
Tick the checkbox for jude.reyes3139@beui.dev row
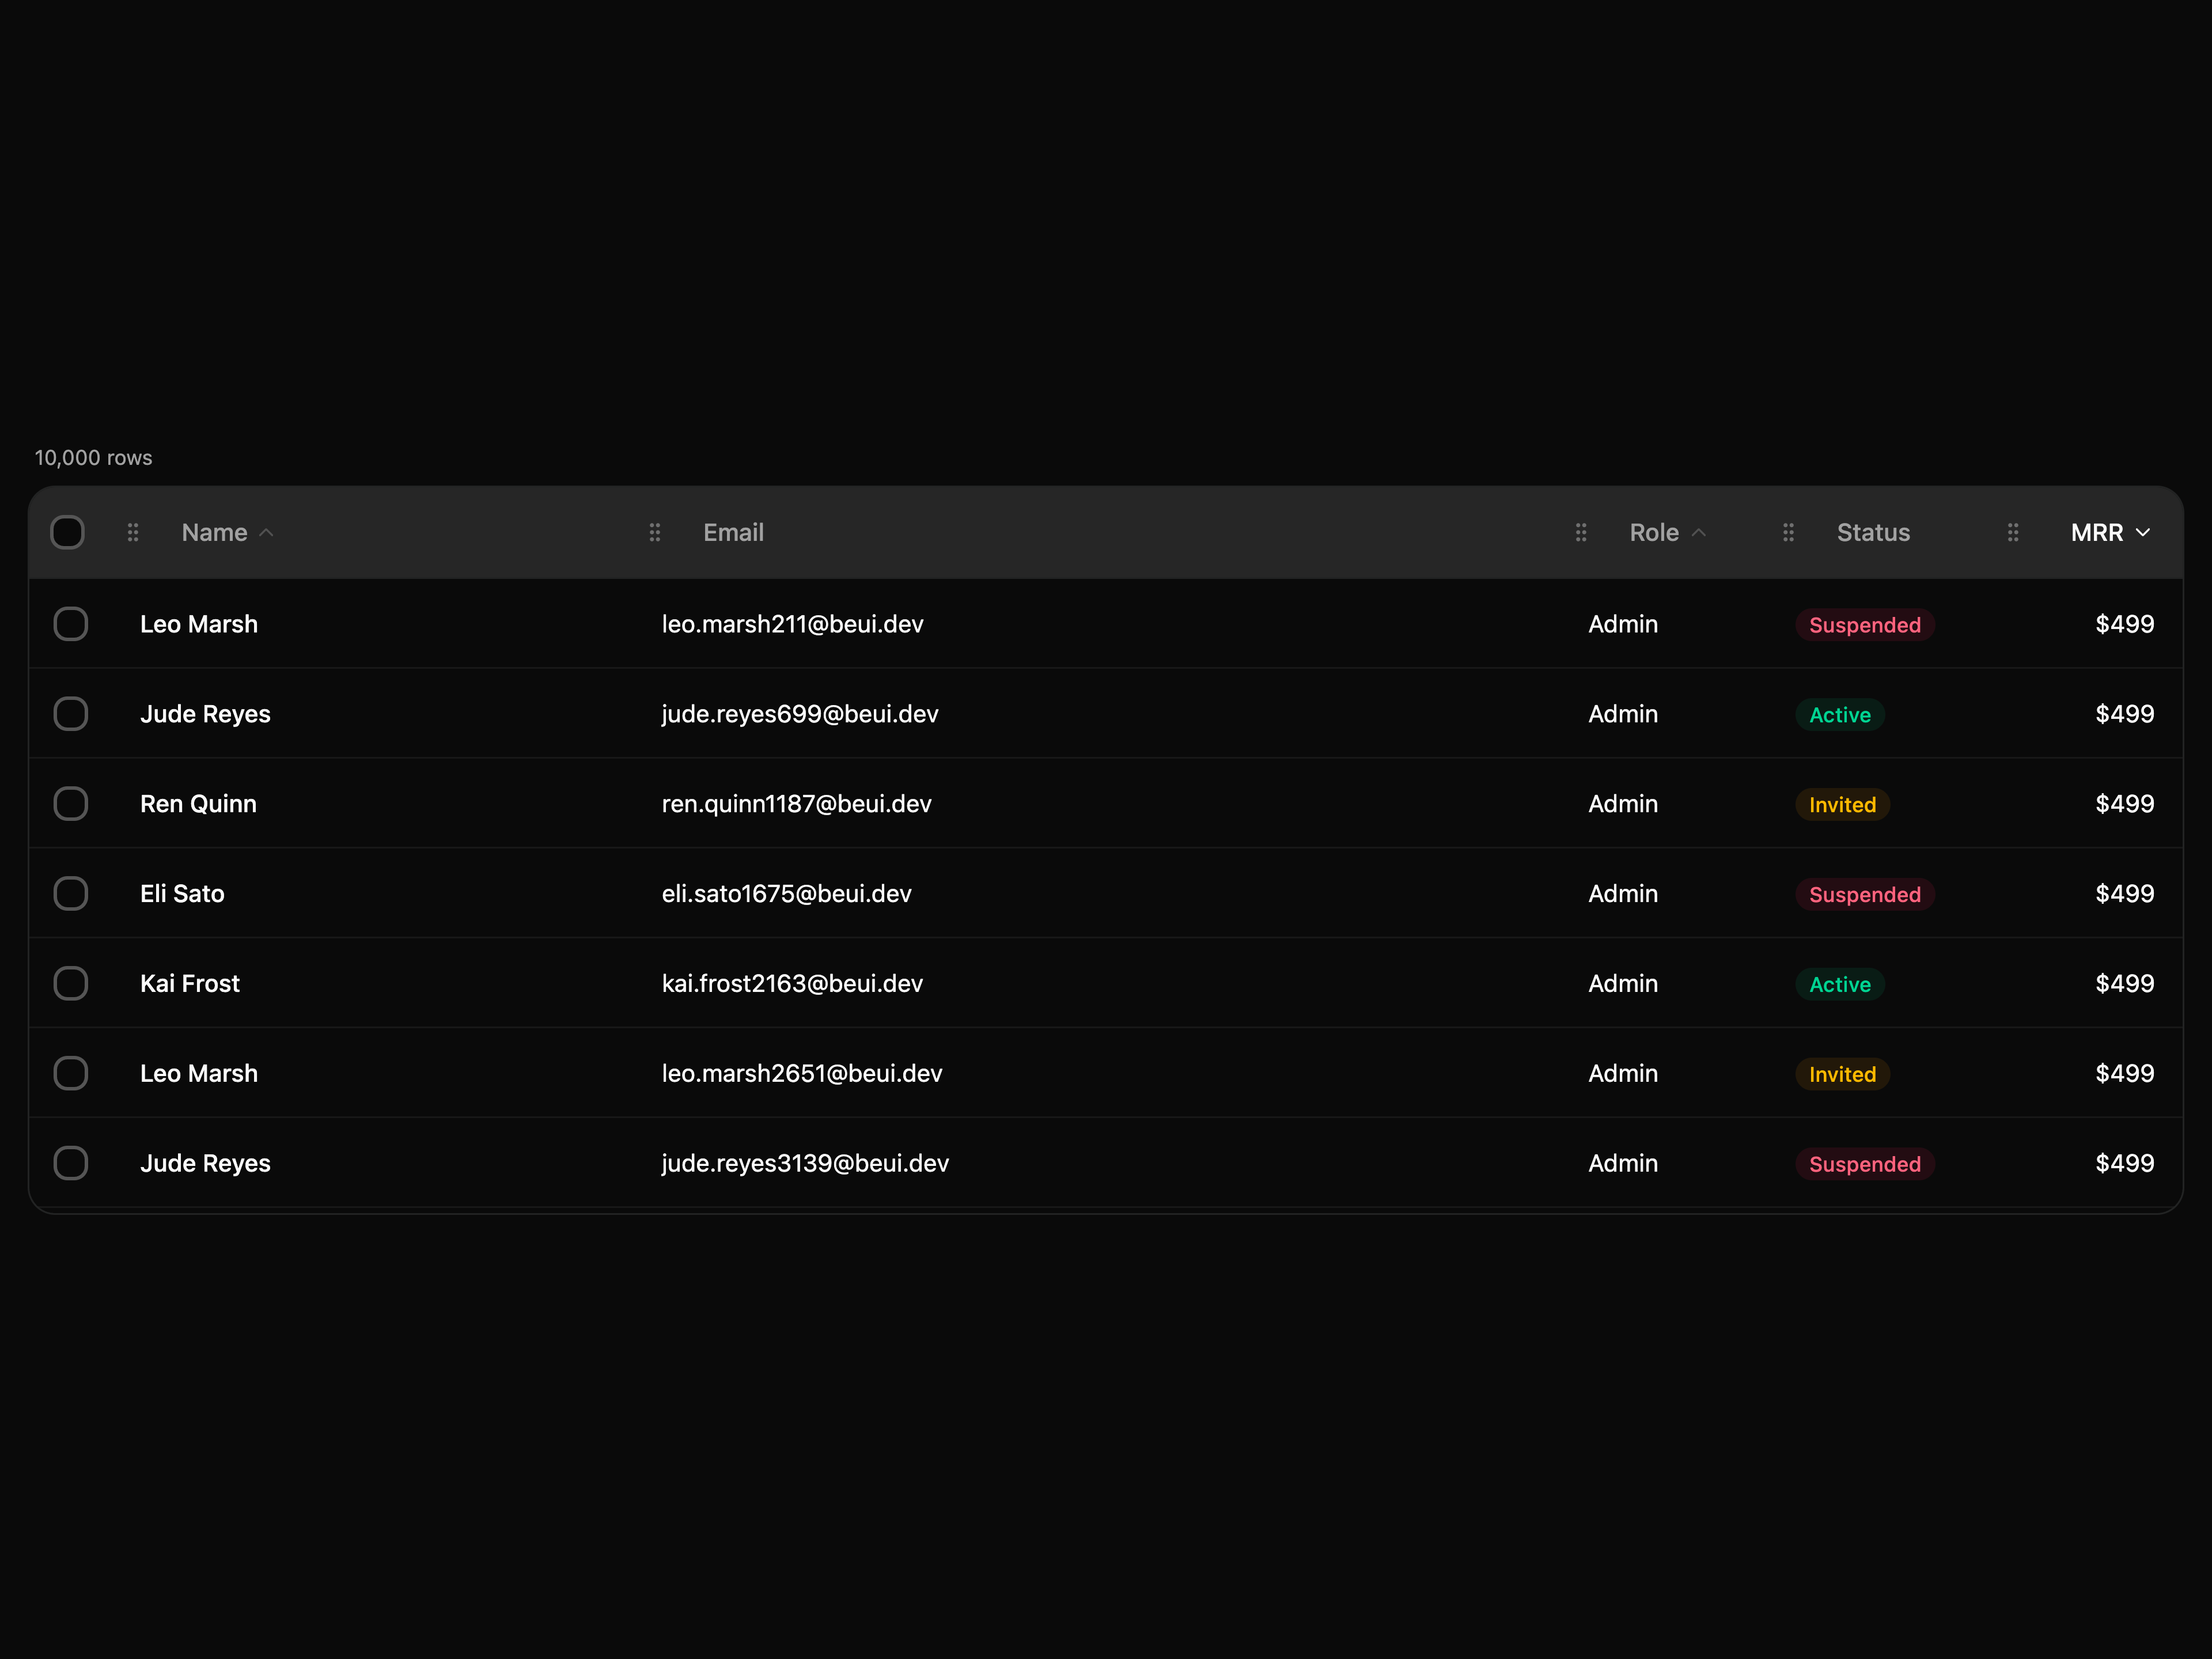pyautogui.click(x=71, y=1163)
